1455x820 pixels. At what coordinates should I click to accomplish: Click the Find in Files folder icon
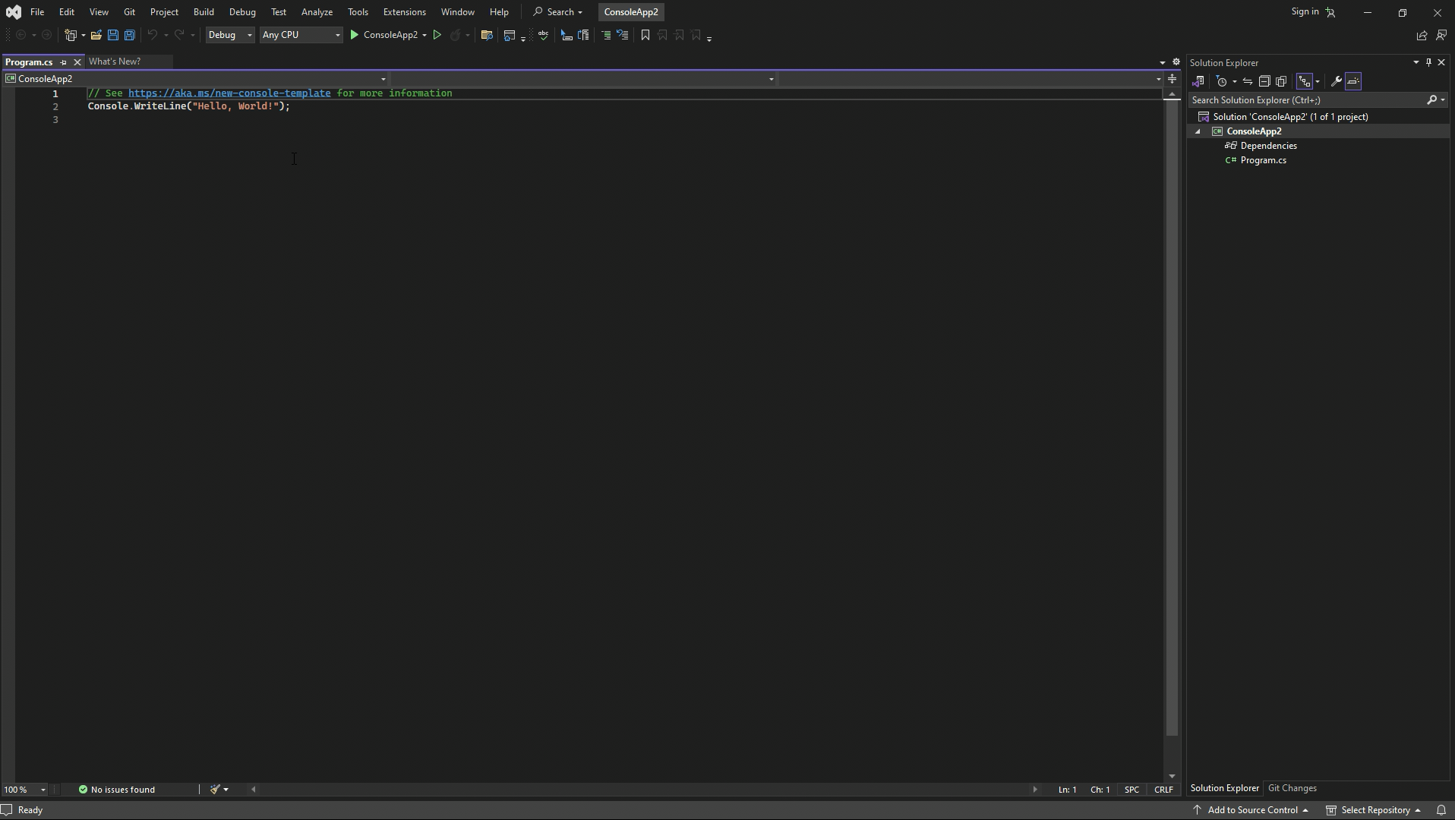[x=488, y=35]
